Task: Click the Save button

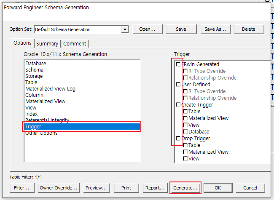Action: 181,29
